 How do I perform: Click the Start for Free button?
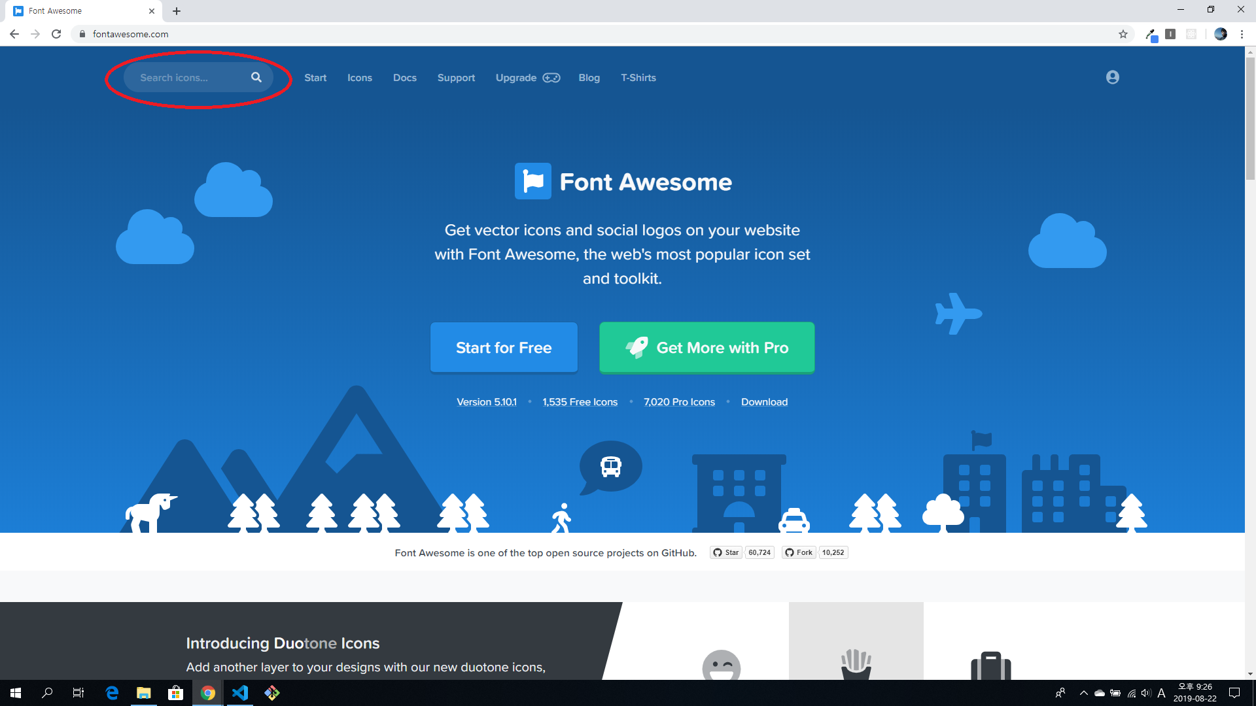[x=504, y=348]
